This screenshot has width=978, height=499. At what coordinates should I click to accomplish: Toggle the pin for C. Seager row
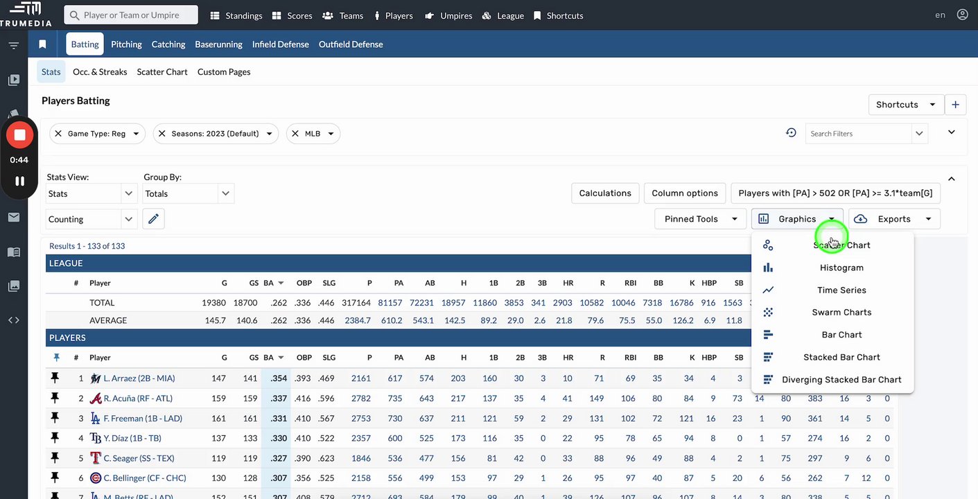[55, 458]
